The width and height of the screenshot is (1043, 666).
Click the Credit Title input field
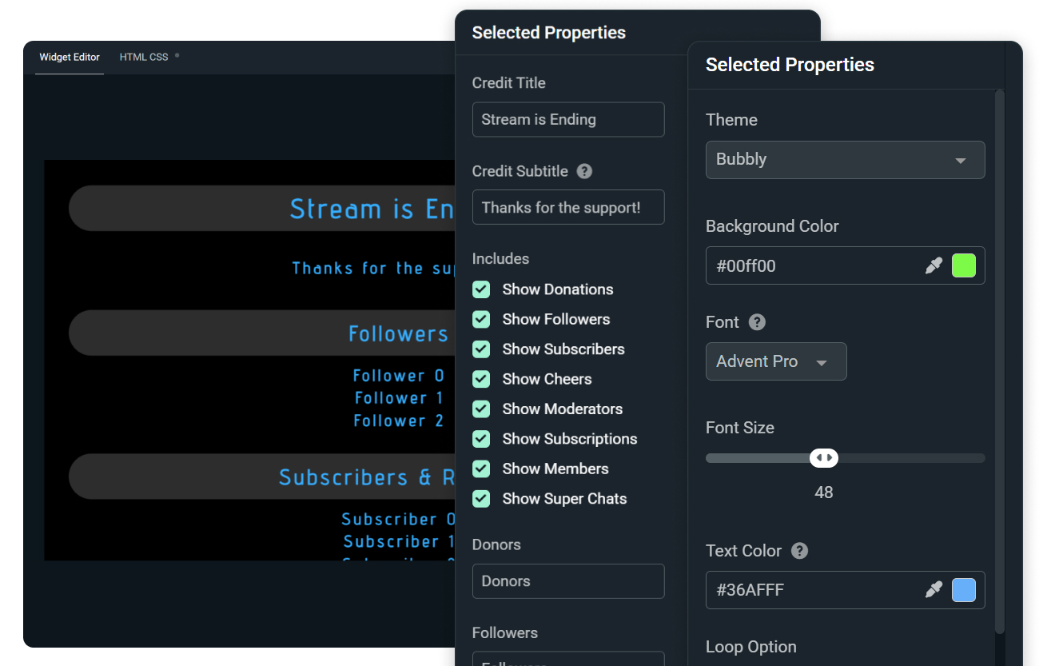click(568, 119)
